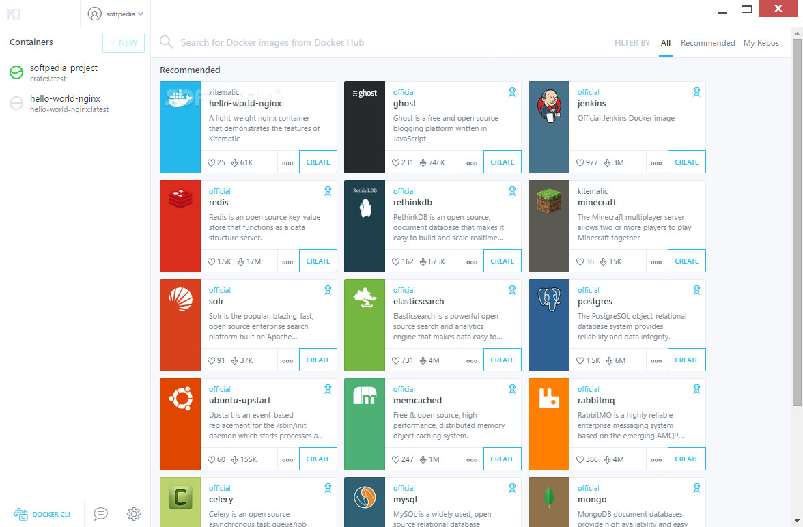
Task: Open more options for ghost image
Action: coord(473,163)
